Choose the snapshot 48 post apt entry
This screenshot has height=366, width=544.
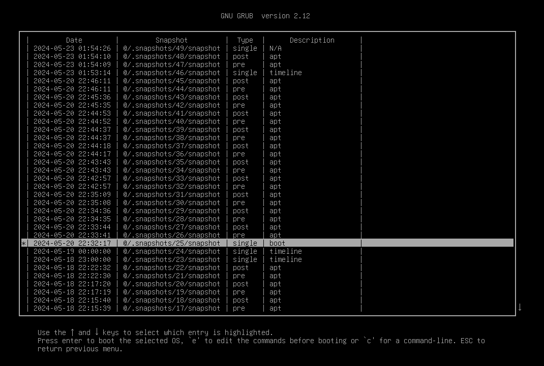[x=171, y=56]
